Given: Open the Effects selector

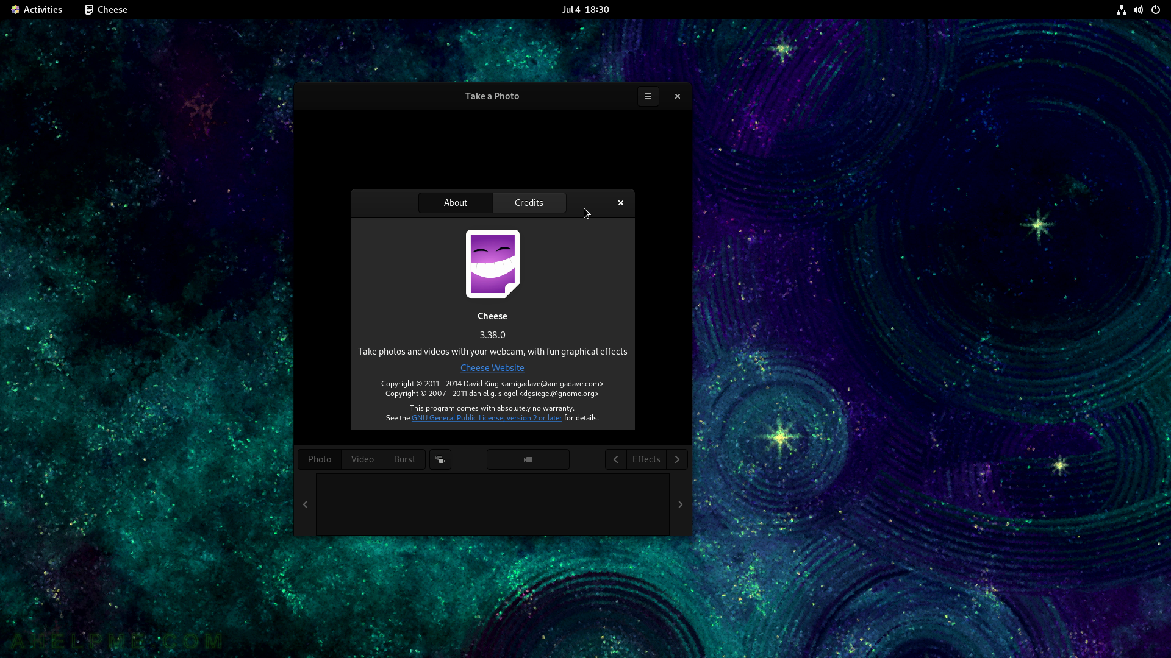Looking at the screenshot, I should (x=646, y=459).
